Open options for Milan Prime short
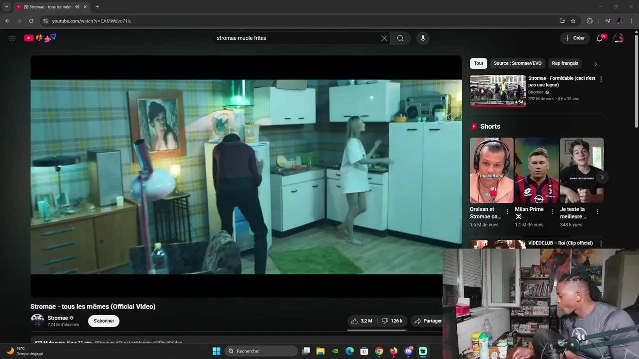The image size is (639, 359). pyautogui.click(x=553, y=212)
